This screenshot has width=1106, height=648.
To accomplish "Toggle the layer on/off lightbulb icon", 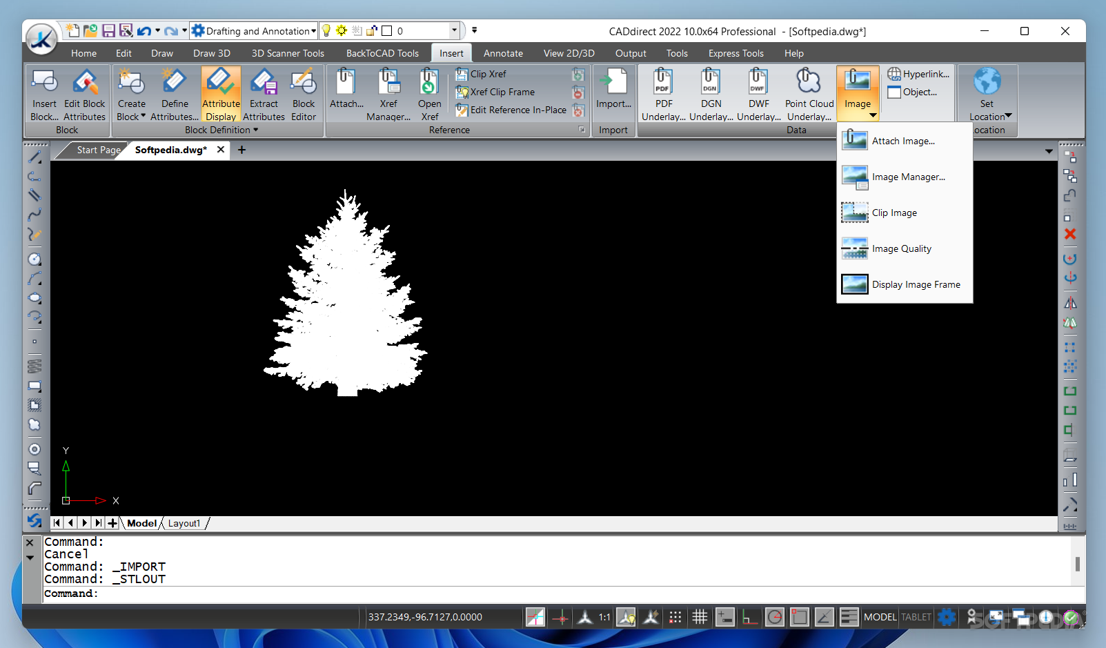I will coord(326,30).
